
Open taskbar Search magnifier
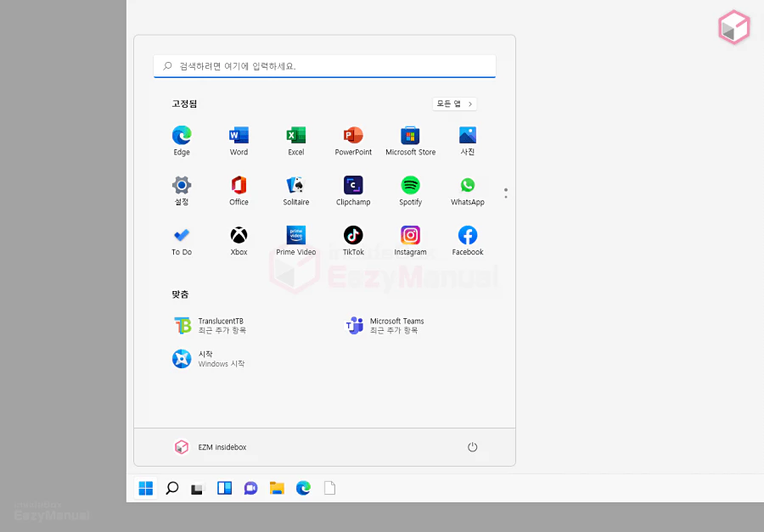tap(172, 488)
